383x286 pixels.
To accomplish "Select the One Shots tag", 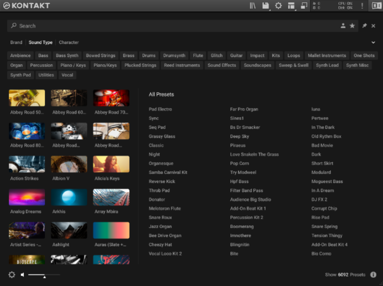I will (x=364, y=56).
